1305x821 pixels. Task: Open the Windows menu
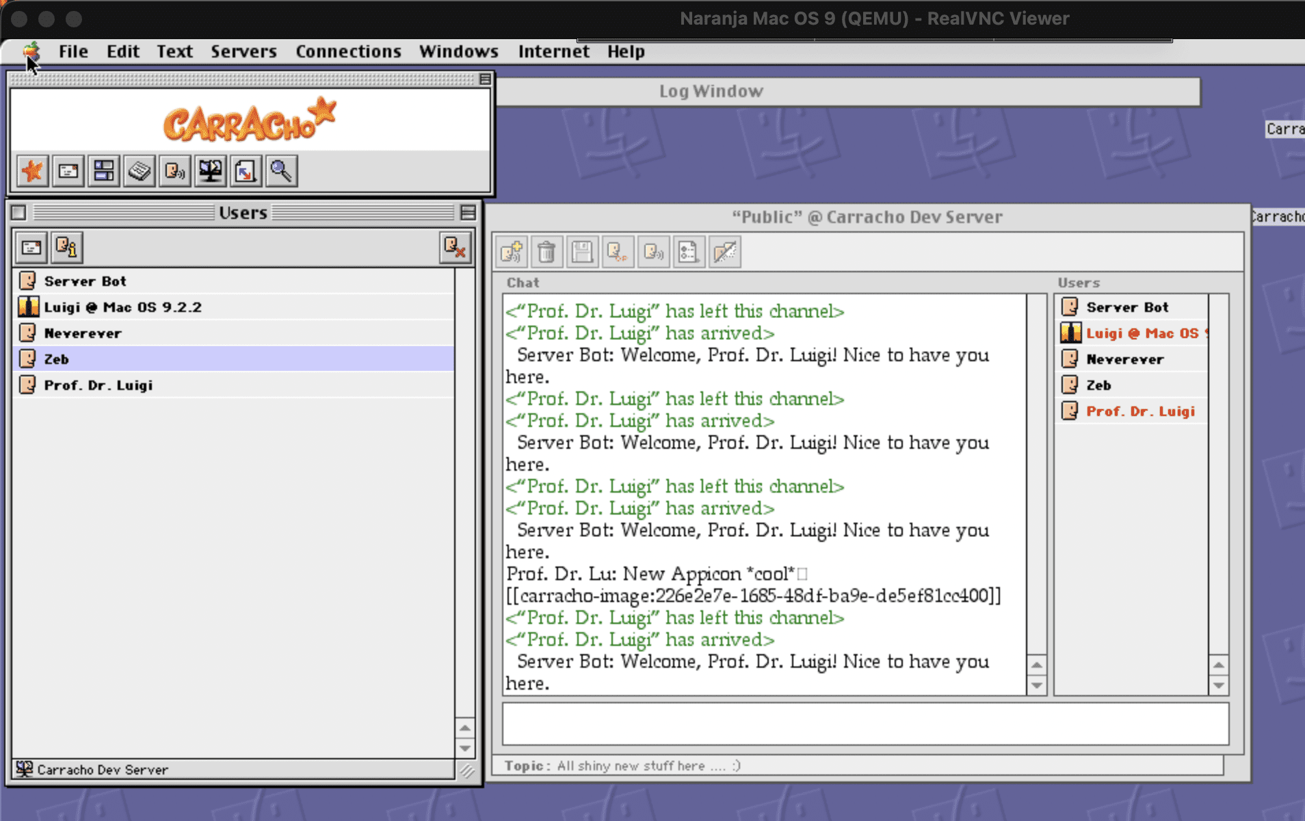(458, 51)
